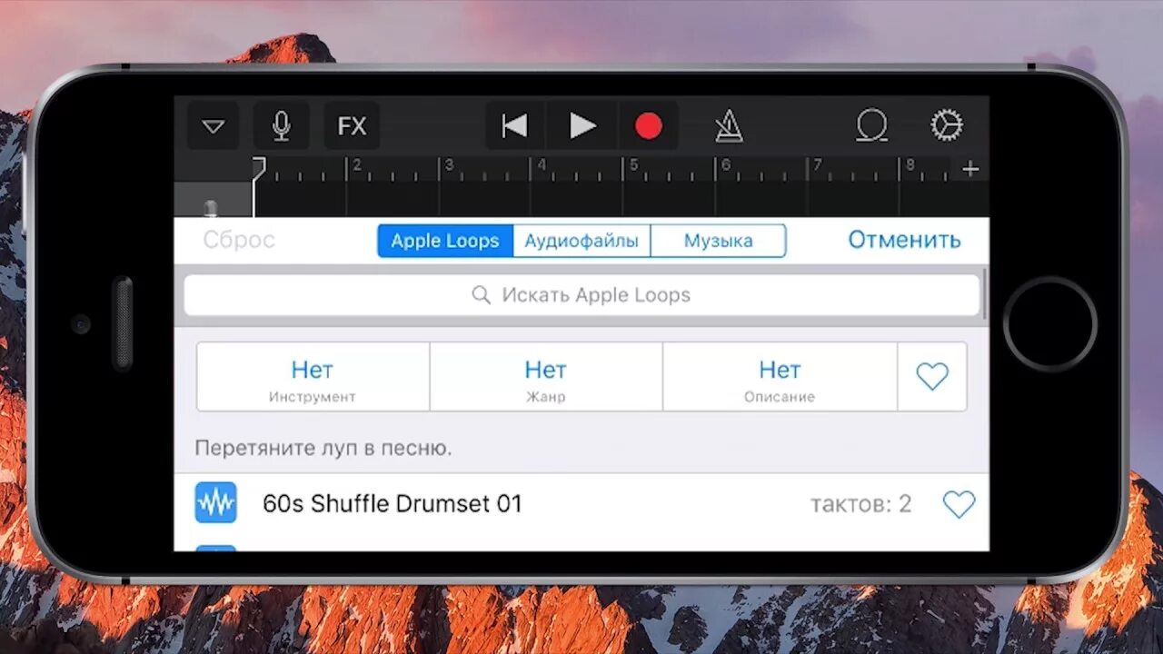1163x654 pixels.
Task: Click bar 3 on the timeline ruler
Action: click(448, 166)
